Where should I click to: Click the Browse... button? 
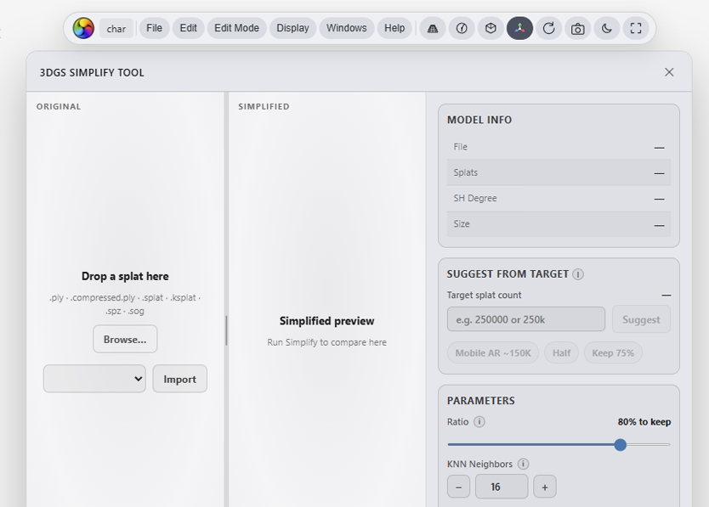pyautogui.click(x=125, y=339)
